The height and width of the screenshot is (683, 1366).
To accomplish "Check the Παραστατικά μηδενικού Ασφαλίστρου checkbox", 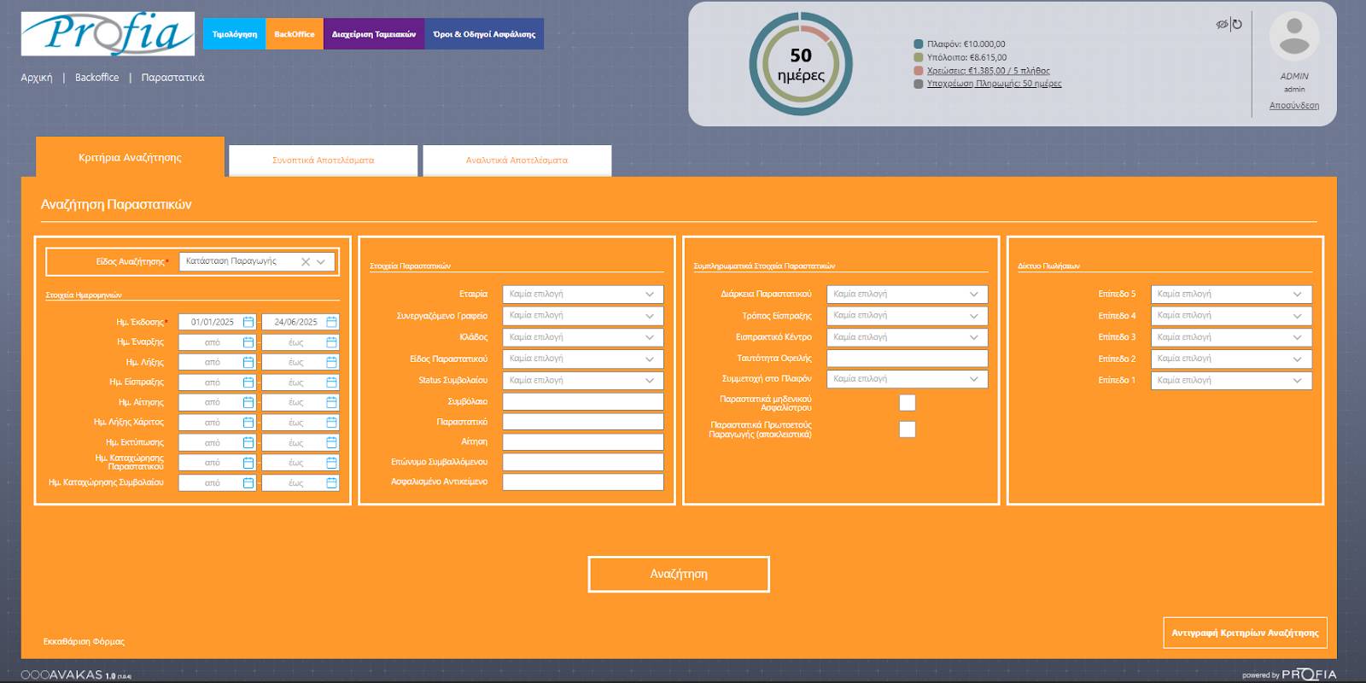I will [907, 403].
